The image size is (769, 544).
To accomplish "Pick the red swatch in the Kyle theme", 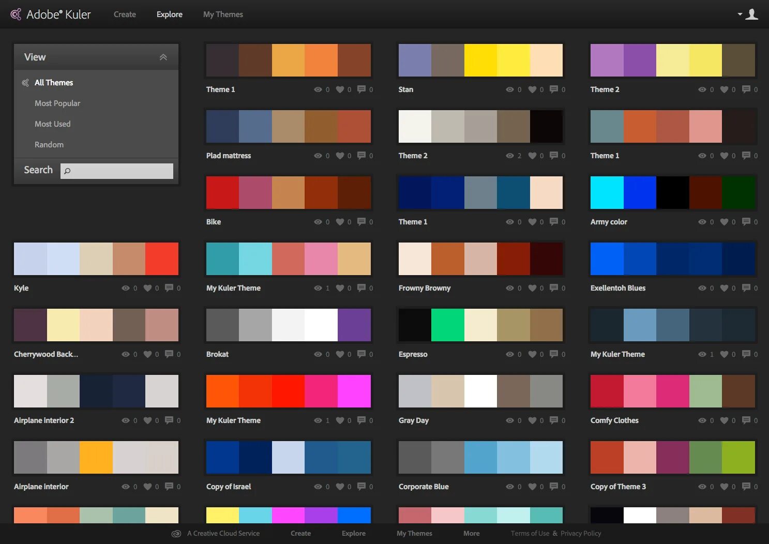I will 162,259.
